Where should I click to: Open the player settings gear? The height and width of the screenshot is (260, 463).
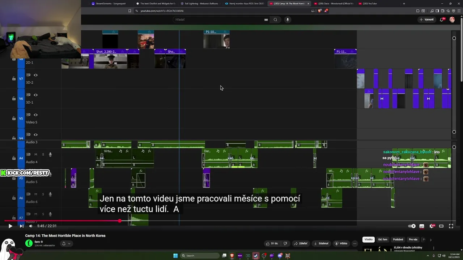[x=432, y=226]
